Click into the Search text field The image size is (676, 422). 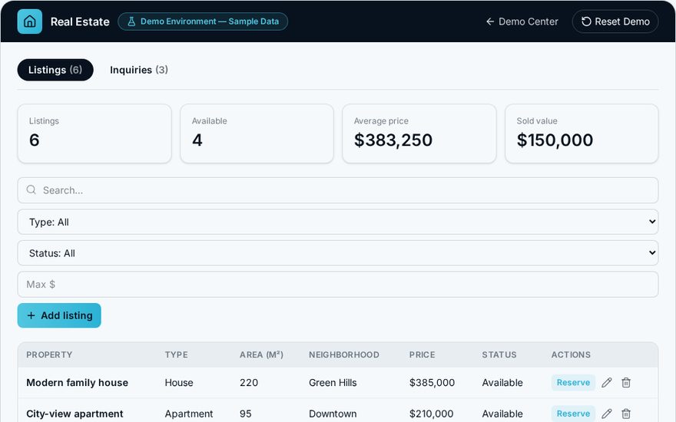tap(338, 190)
